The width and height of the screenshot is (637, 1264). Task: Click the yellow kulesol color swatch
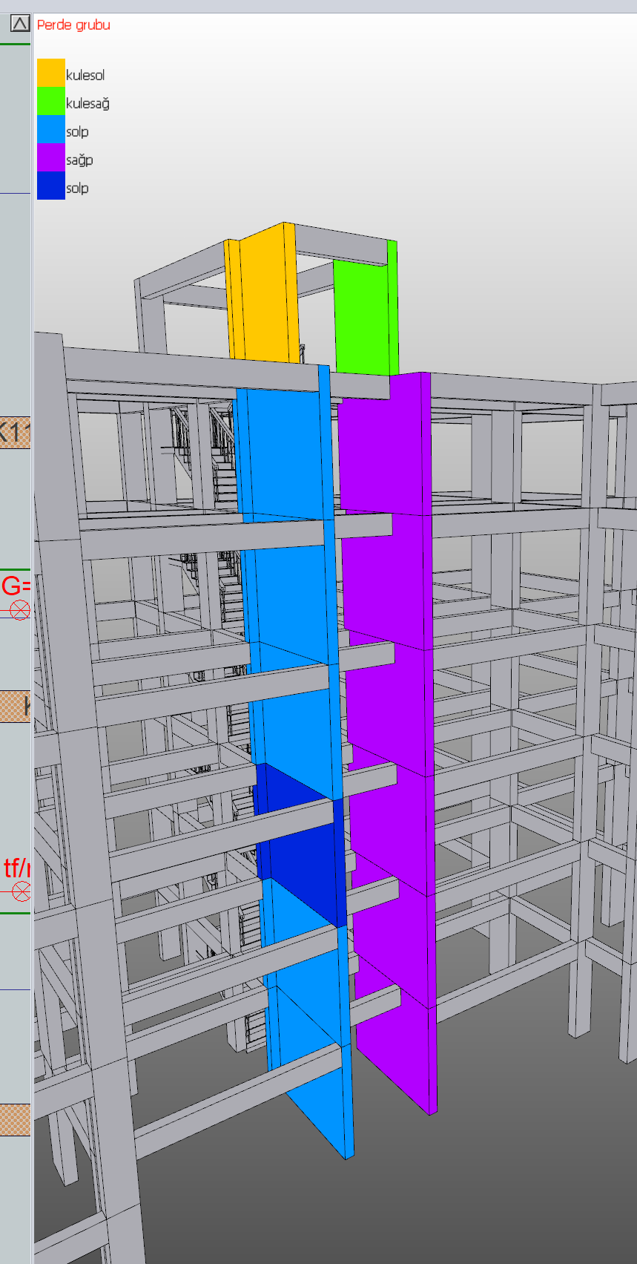(51, 73)
